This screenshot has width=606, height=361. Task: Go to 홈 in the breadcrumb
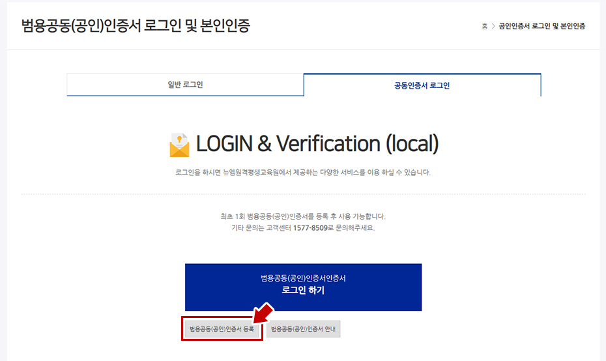point(484,27)
